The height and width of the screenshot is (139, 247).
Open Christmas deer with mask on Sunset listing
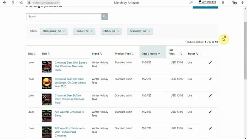coord(70,83)
